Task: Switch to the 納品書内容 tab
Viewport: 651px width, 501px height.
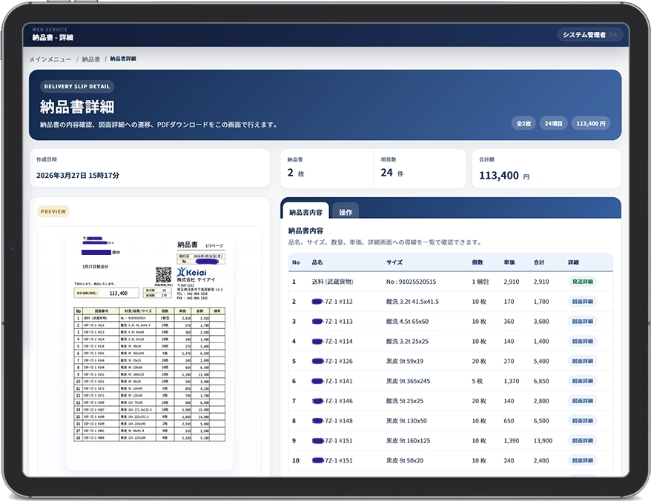Action: click(x=305, y=212)
